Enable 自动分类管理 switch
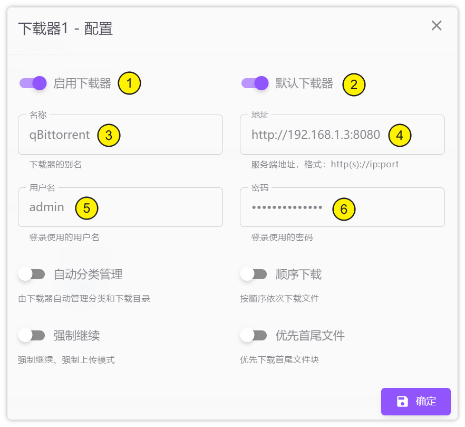Screen dimensions: 465x427 coord(32,274)
